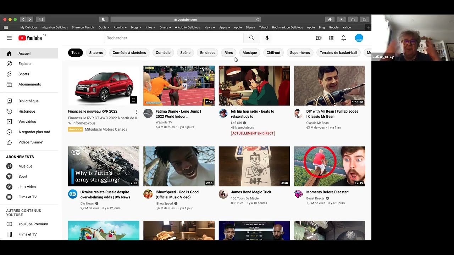Open IShowSpeed God is Good thumbnail
Image resolution: width=454 pixels, height=255 pixels.
click(179, 166)
